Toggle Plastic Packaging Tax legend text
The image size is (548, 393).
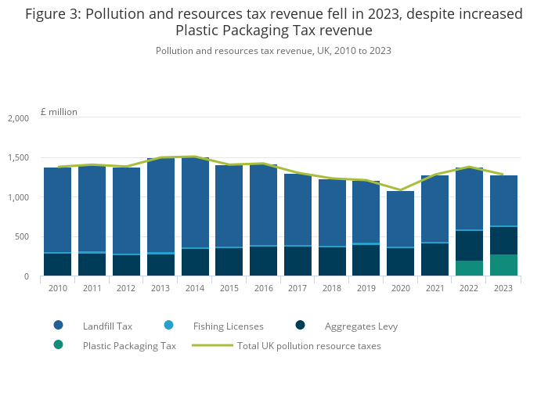click(x=129, y=345)
